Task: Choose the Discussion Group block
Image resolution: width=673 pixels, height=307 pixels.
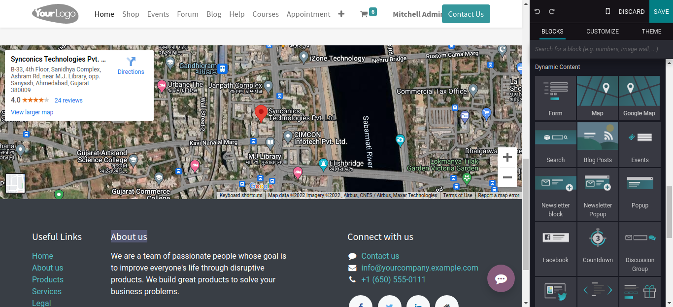Action: click(639, 249)
